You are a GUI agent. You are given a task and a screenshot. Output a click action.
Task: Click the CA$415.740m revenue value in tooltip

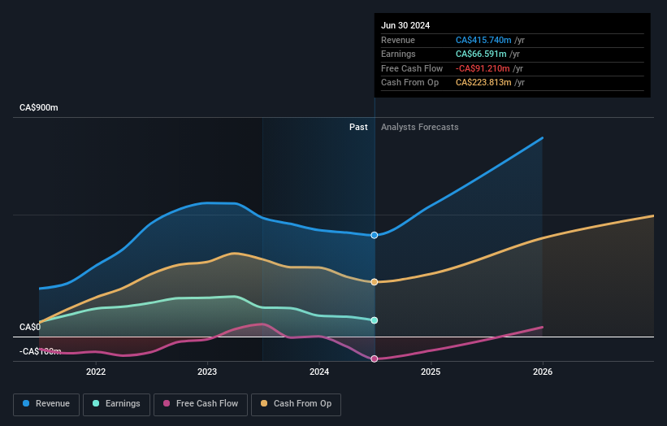coord(483,40)
